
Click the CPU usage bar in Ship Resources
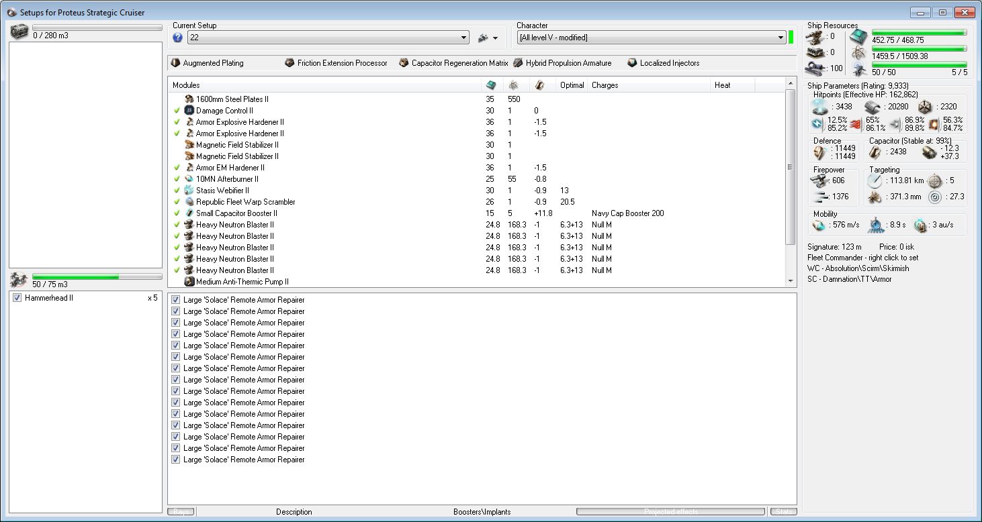pyautogui.click(x=919, y=32)
